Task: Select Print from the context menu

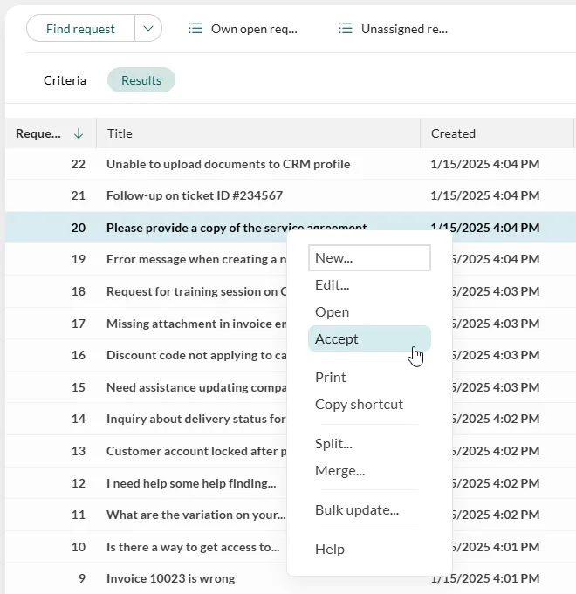Action: (331, 377)
